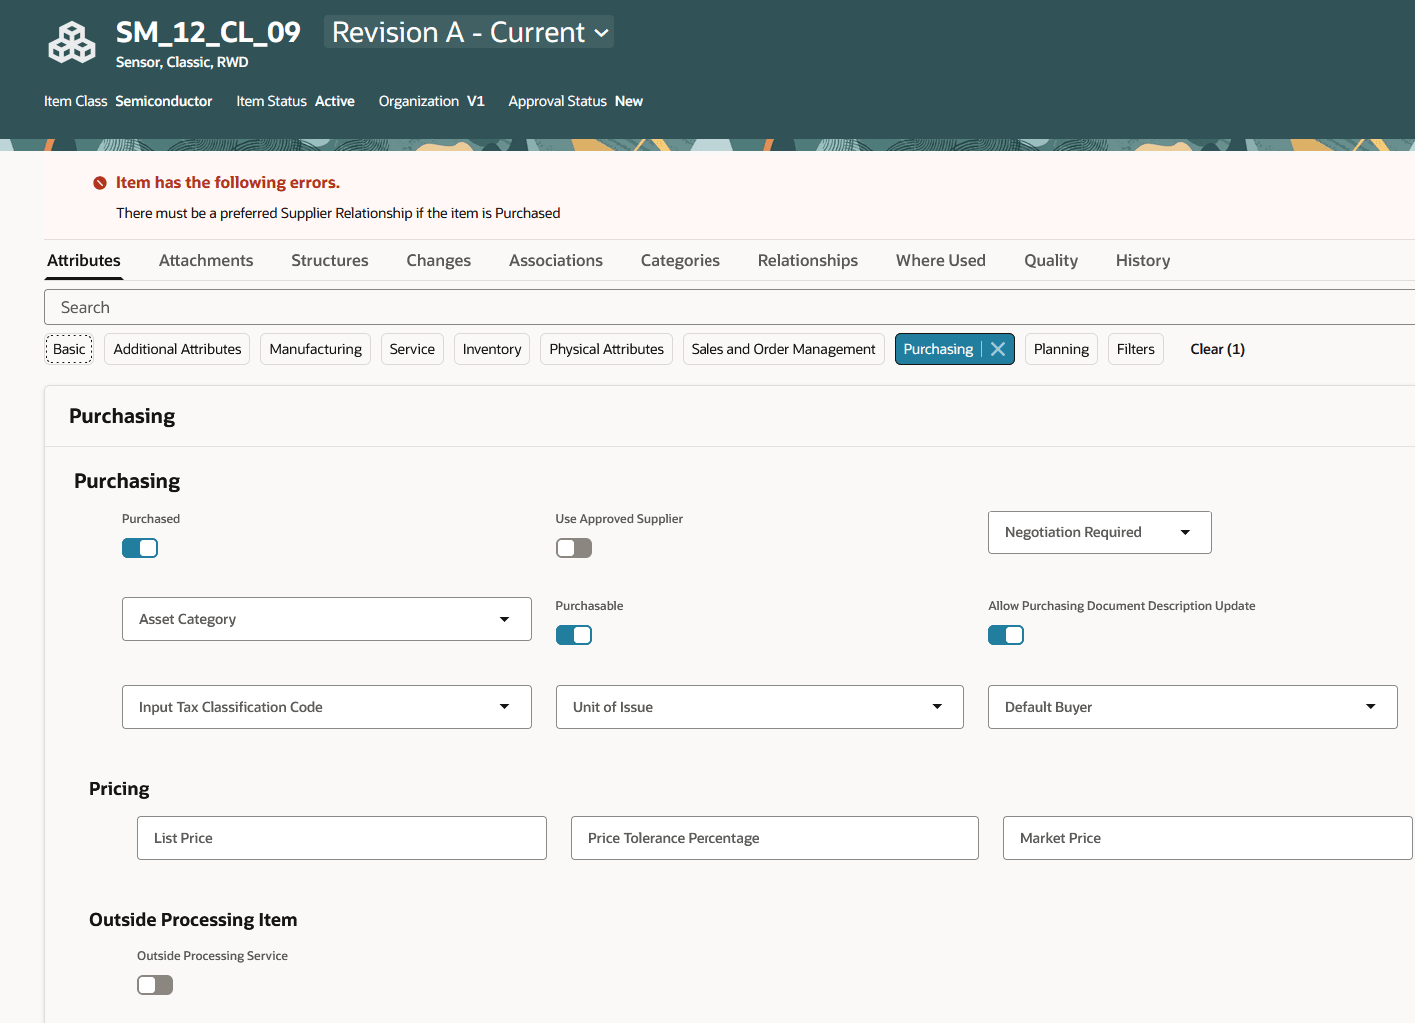Open the Filters button

pos(1136,349)
